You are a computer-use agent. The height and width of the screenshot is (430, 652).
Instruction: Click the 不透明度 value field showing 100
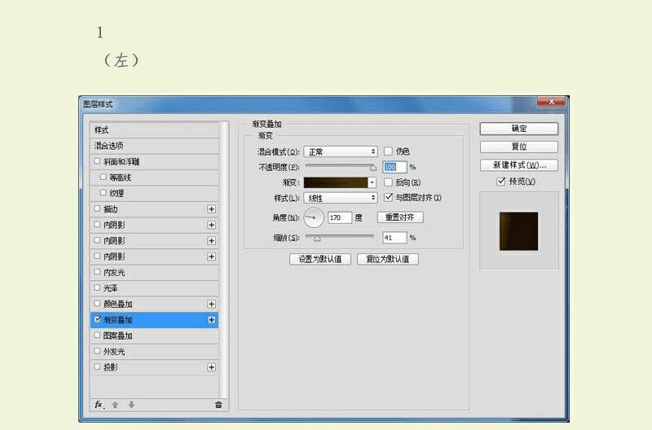[394, 167]
